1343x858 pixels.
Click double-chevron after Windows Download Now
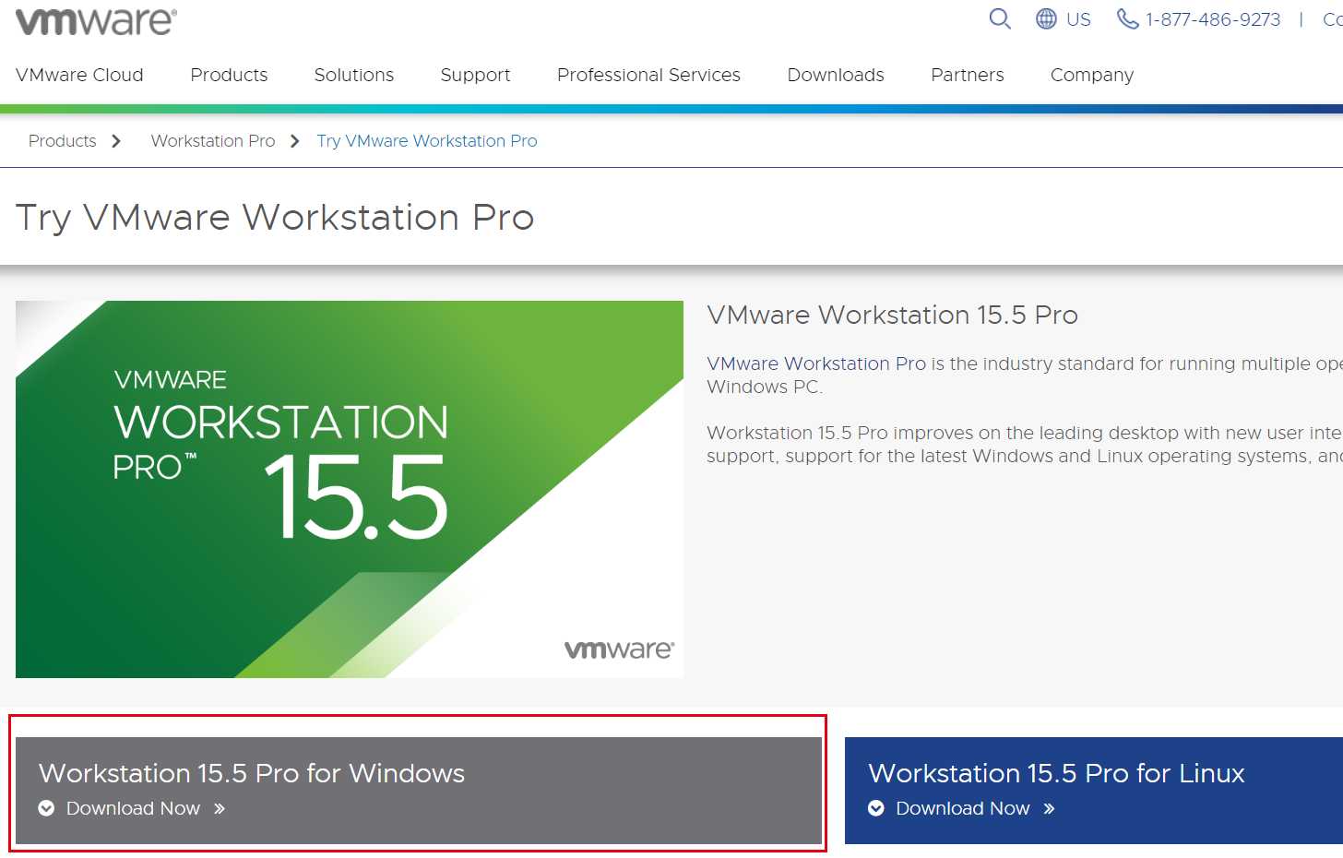[x=220, y=809]
